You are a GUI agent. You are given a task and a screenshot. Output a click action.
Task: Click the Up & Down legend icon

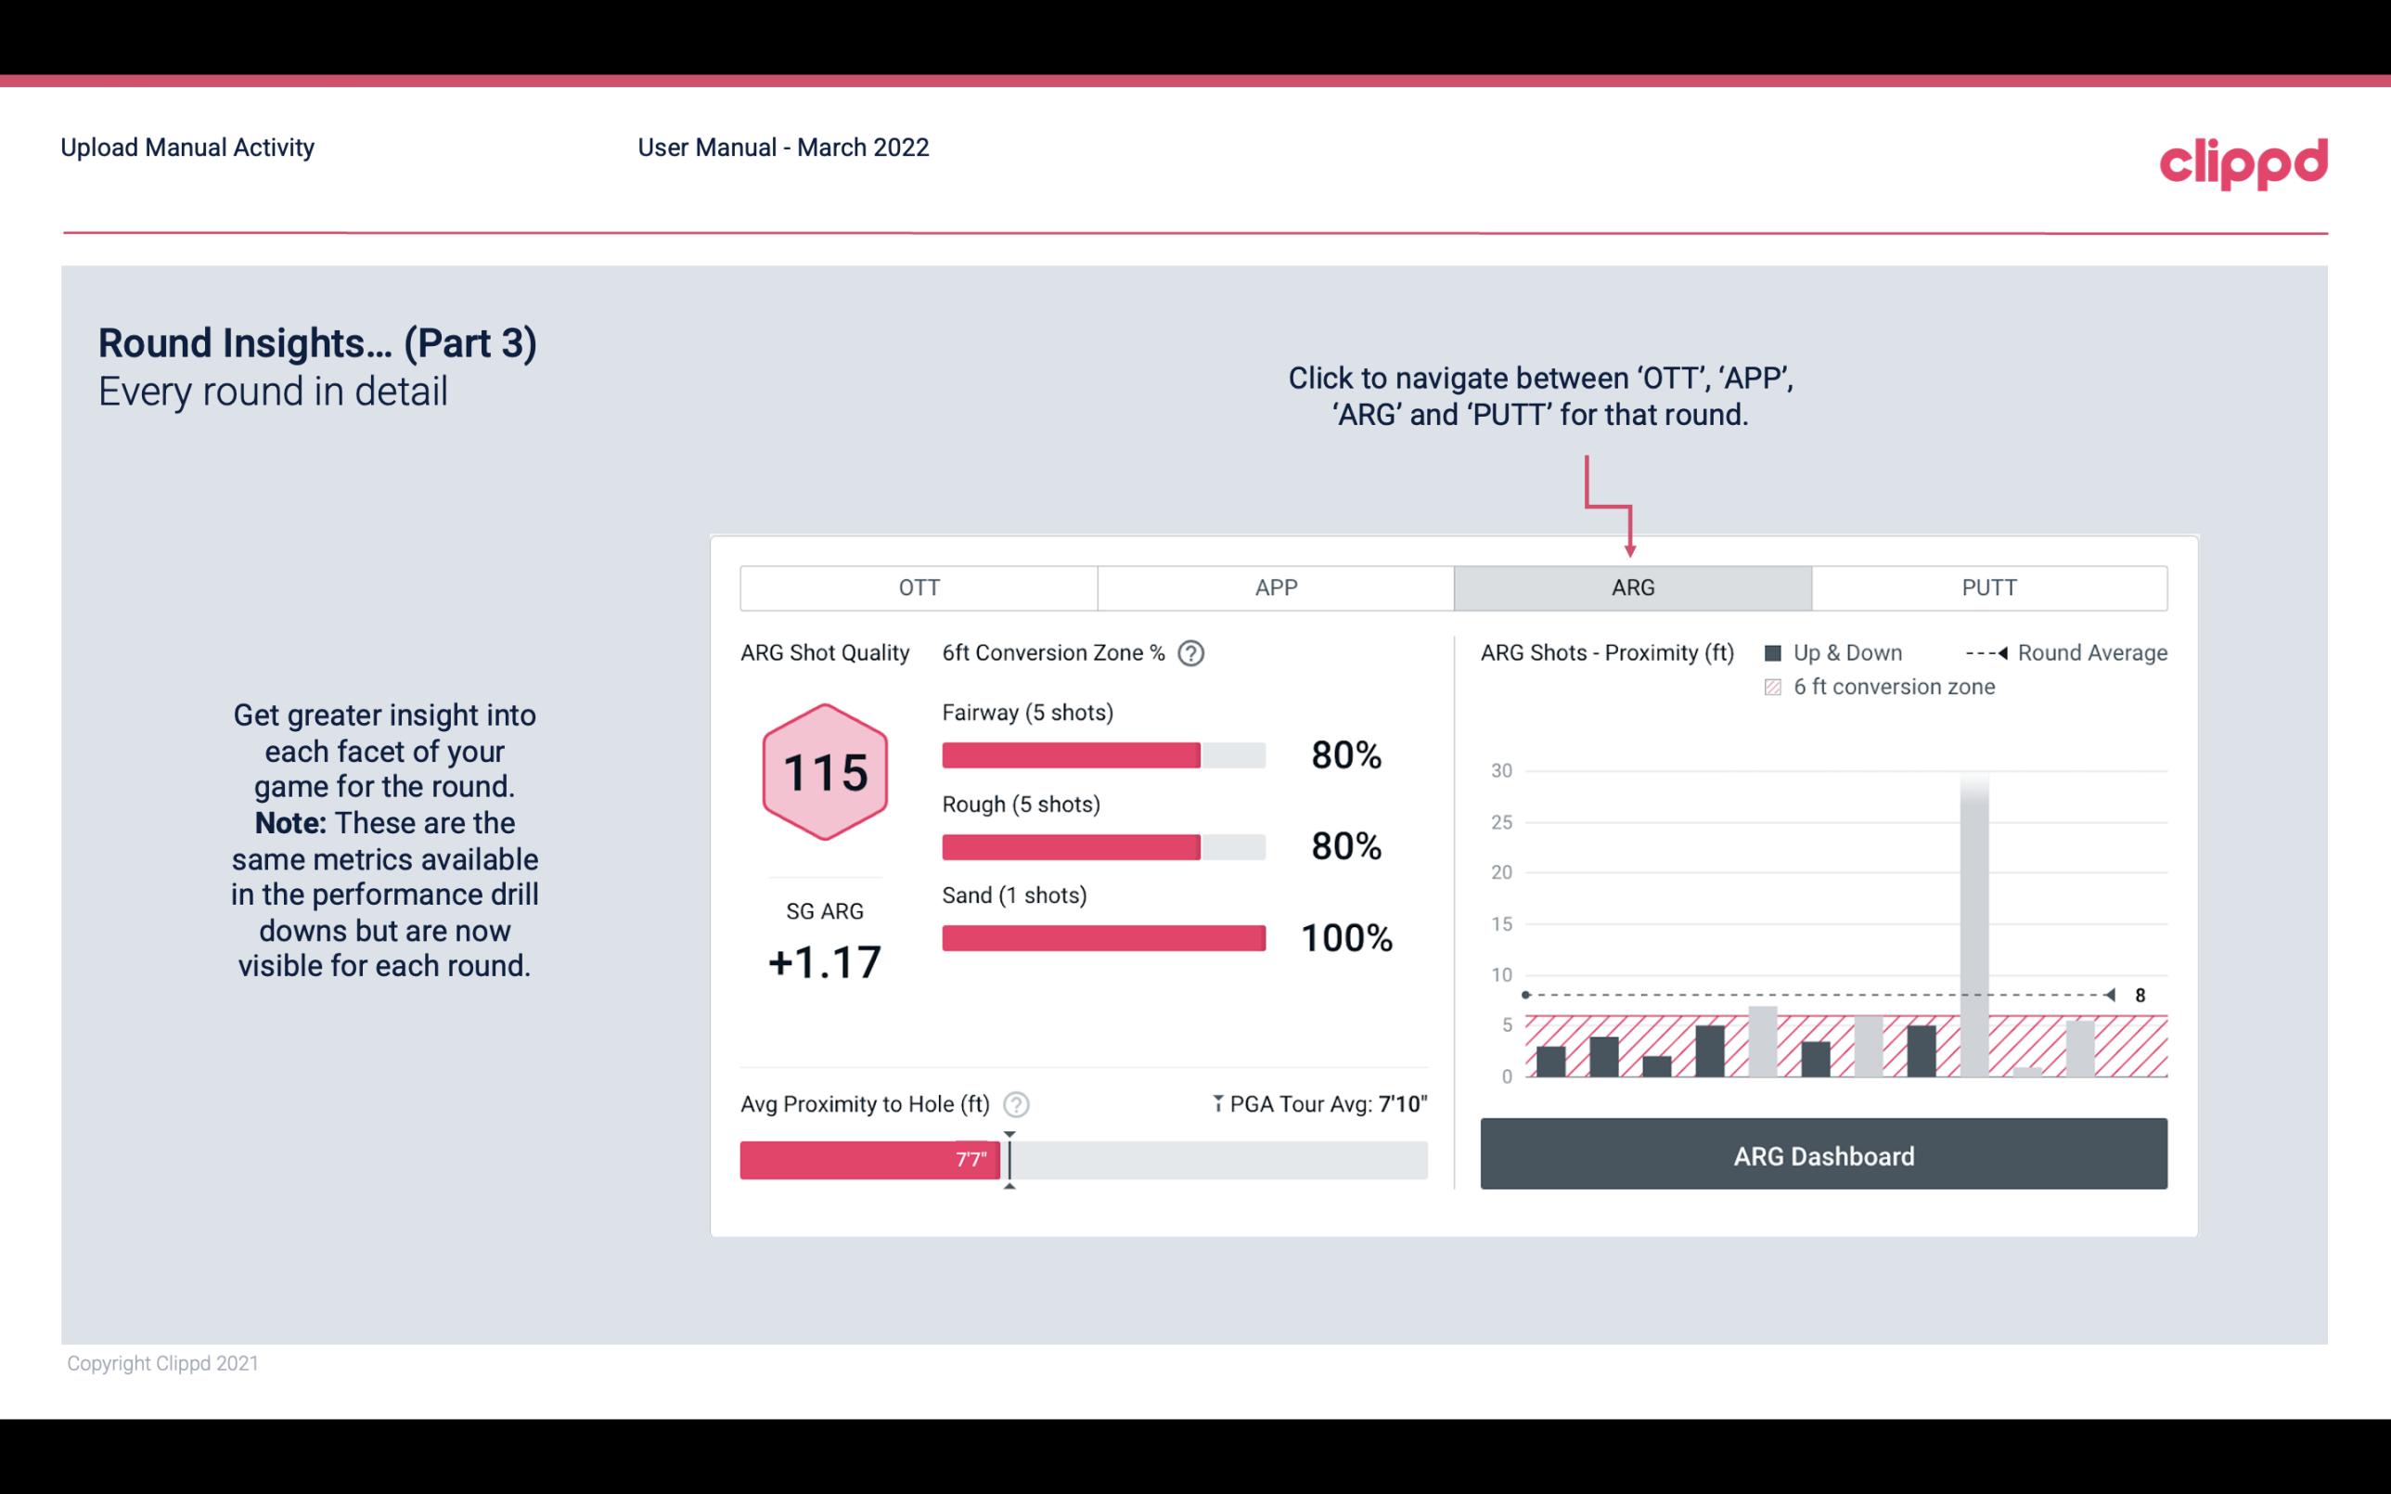click(1775, 650)
